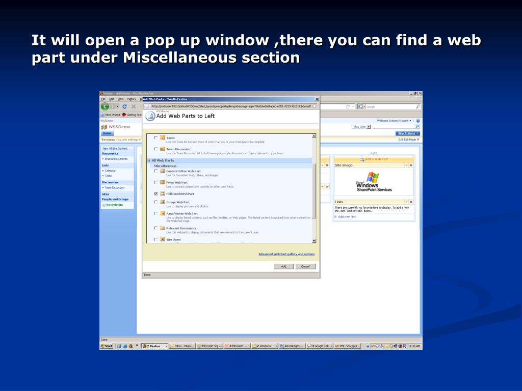Open the Firefox History menu
The width and height of the screenshot is (522, 391).
click(x=132, y=99)
